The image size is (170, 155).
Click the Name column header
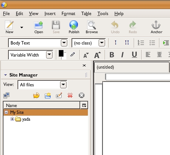[42, 105]
